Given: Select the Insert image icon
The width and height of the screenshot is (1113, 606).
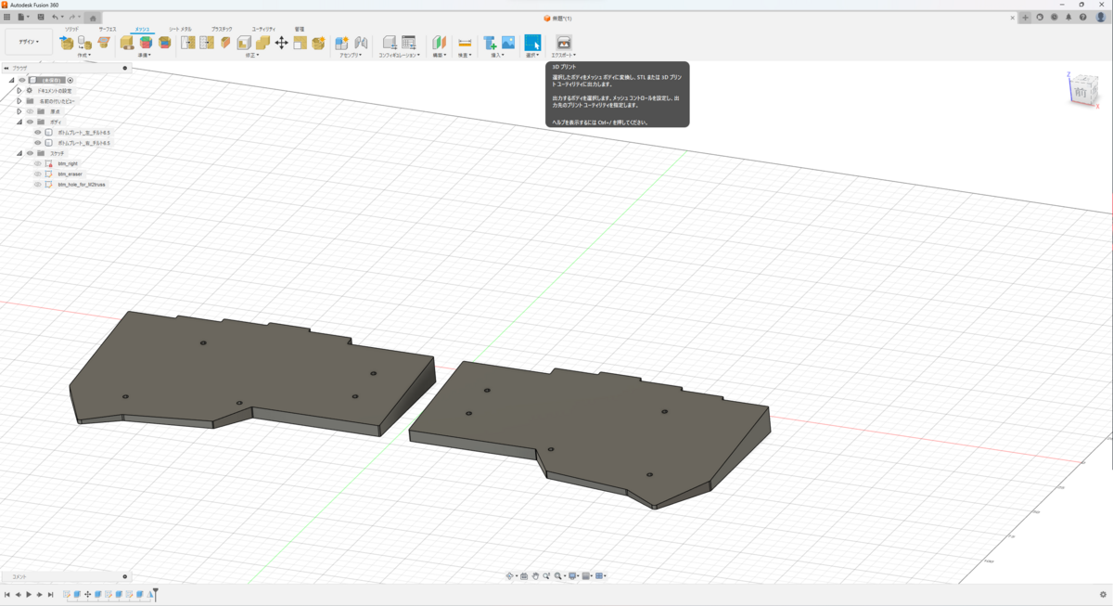Looking at the screenshot, I should (x=508, y=43).
